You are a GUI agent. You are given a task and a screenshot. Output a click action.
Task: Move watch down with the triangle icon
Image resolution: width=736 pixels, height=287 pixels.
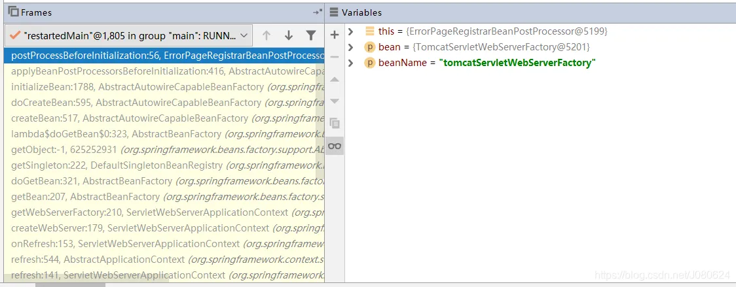tap(335, 101)
